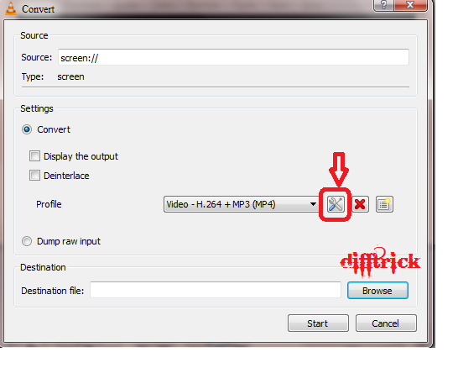458x368 pixels.
Task: Click the Dump raw input label
Action: click(69, 241)
